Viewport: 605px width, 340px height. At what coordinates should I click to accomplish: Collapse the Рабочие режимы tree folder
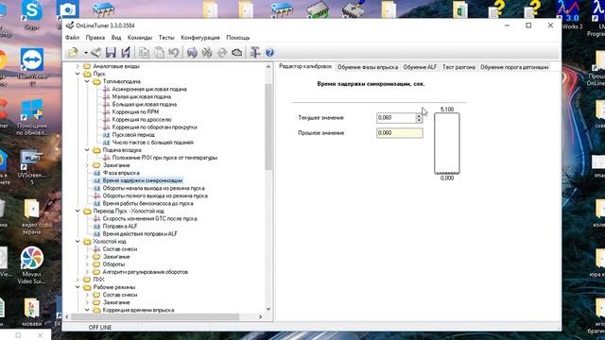(78, 287)
